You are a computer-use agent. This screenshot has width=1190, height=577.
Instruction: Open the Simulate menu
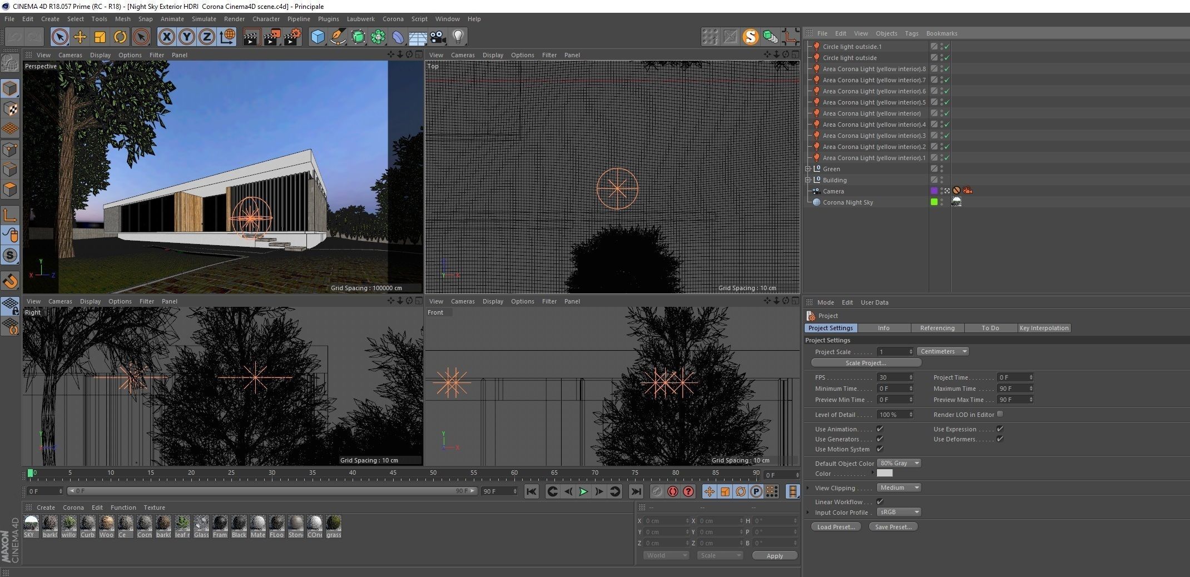204,19
